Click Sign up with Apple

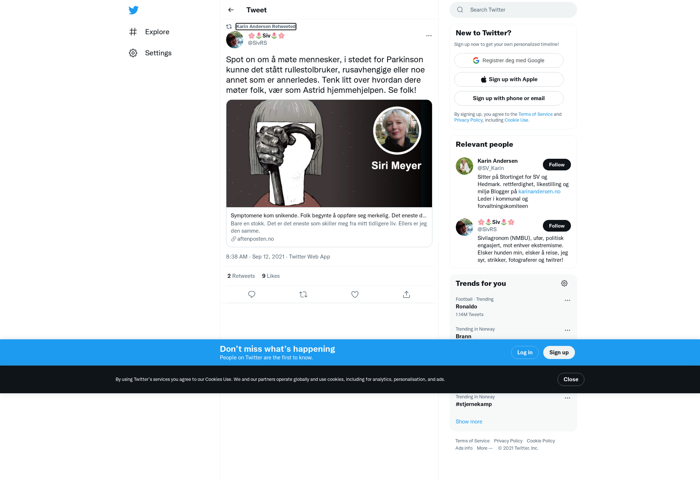click(x=509, y=79)
